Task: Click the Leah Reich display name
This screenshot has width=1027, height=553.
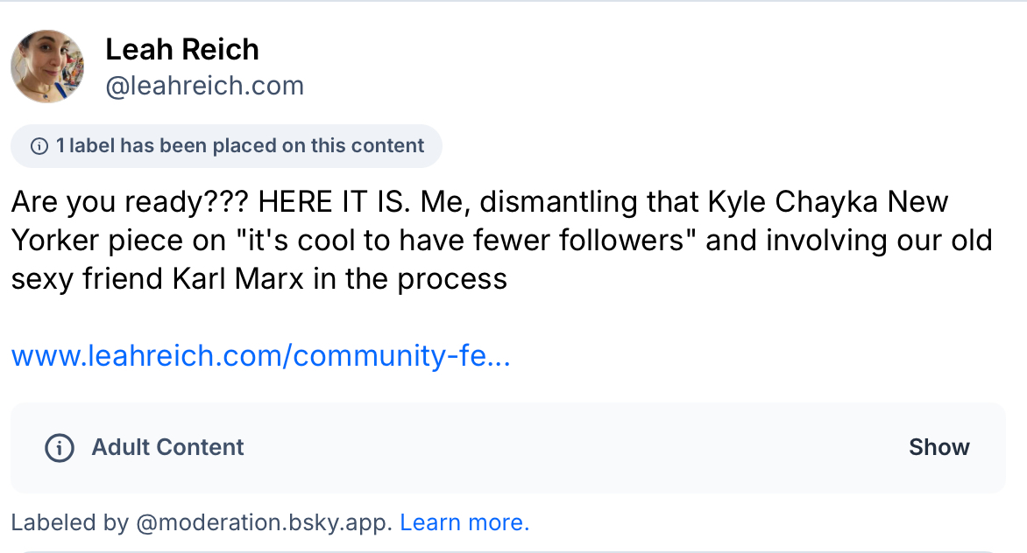Action: 182,50
